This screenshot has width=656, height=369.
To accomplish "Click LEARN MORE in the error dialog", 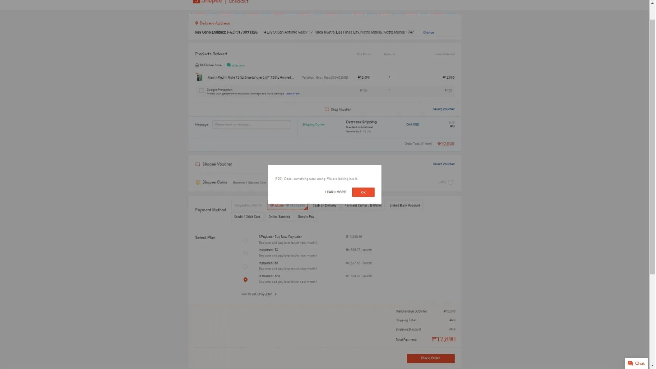I will point(335,192).
